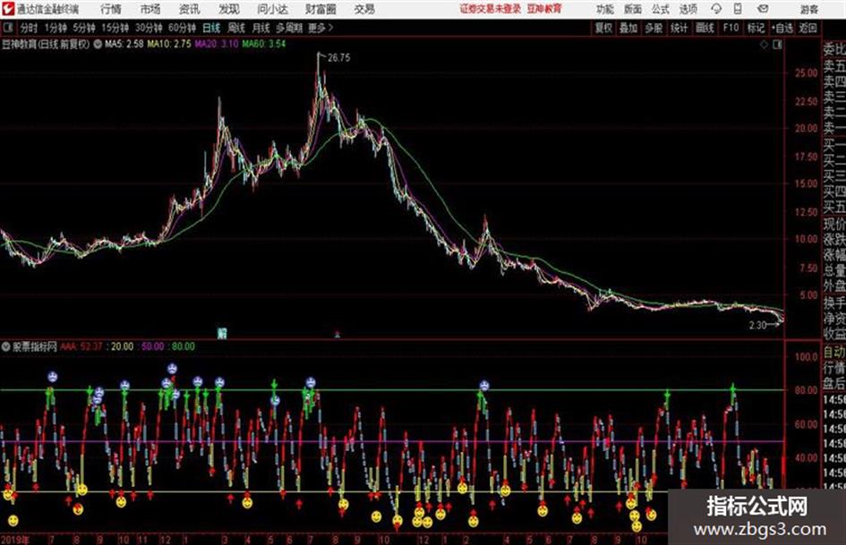Screen dimensions: 846x545
Task: Open the 资讯 menu
Action: (x=189, y=9)
